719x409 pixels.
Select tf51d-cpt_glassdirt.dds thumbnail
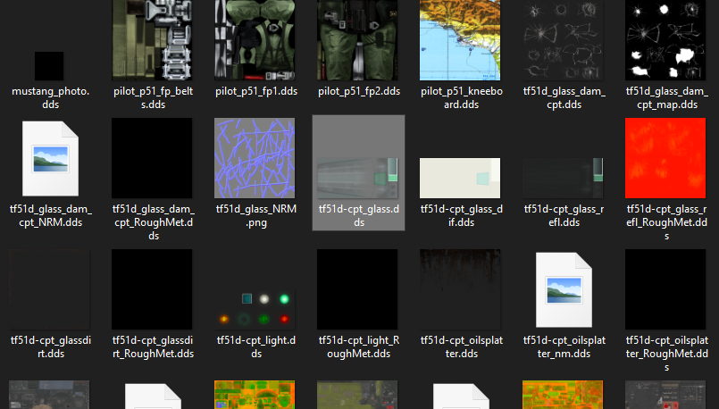[49, 289]
